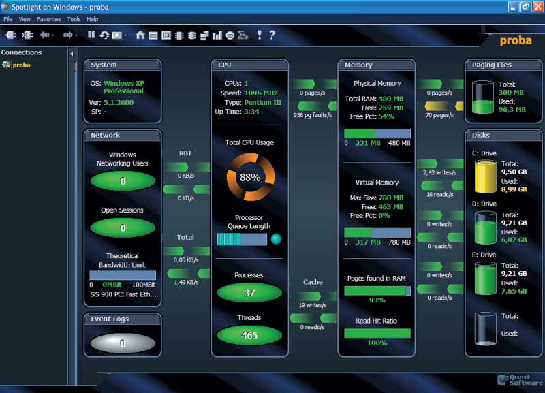Open the Tools menu

click(74, 19)
